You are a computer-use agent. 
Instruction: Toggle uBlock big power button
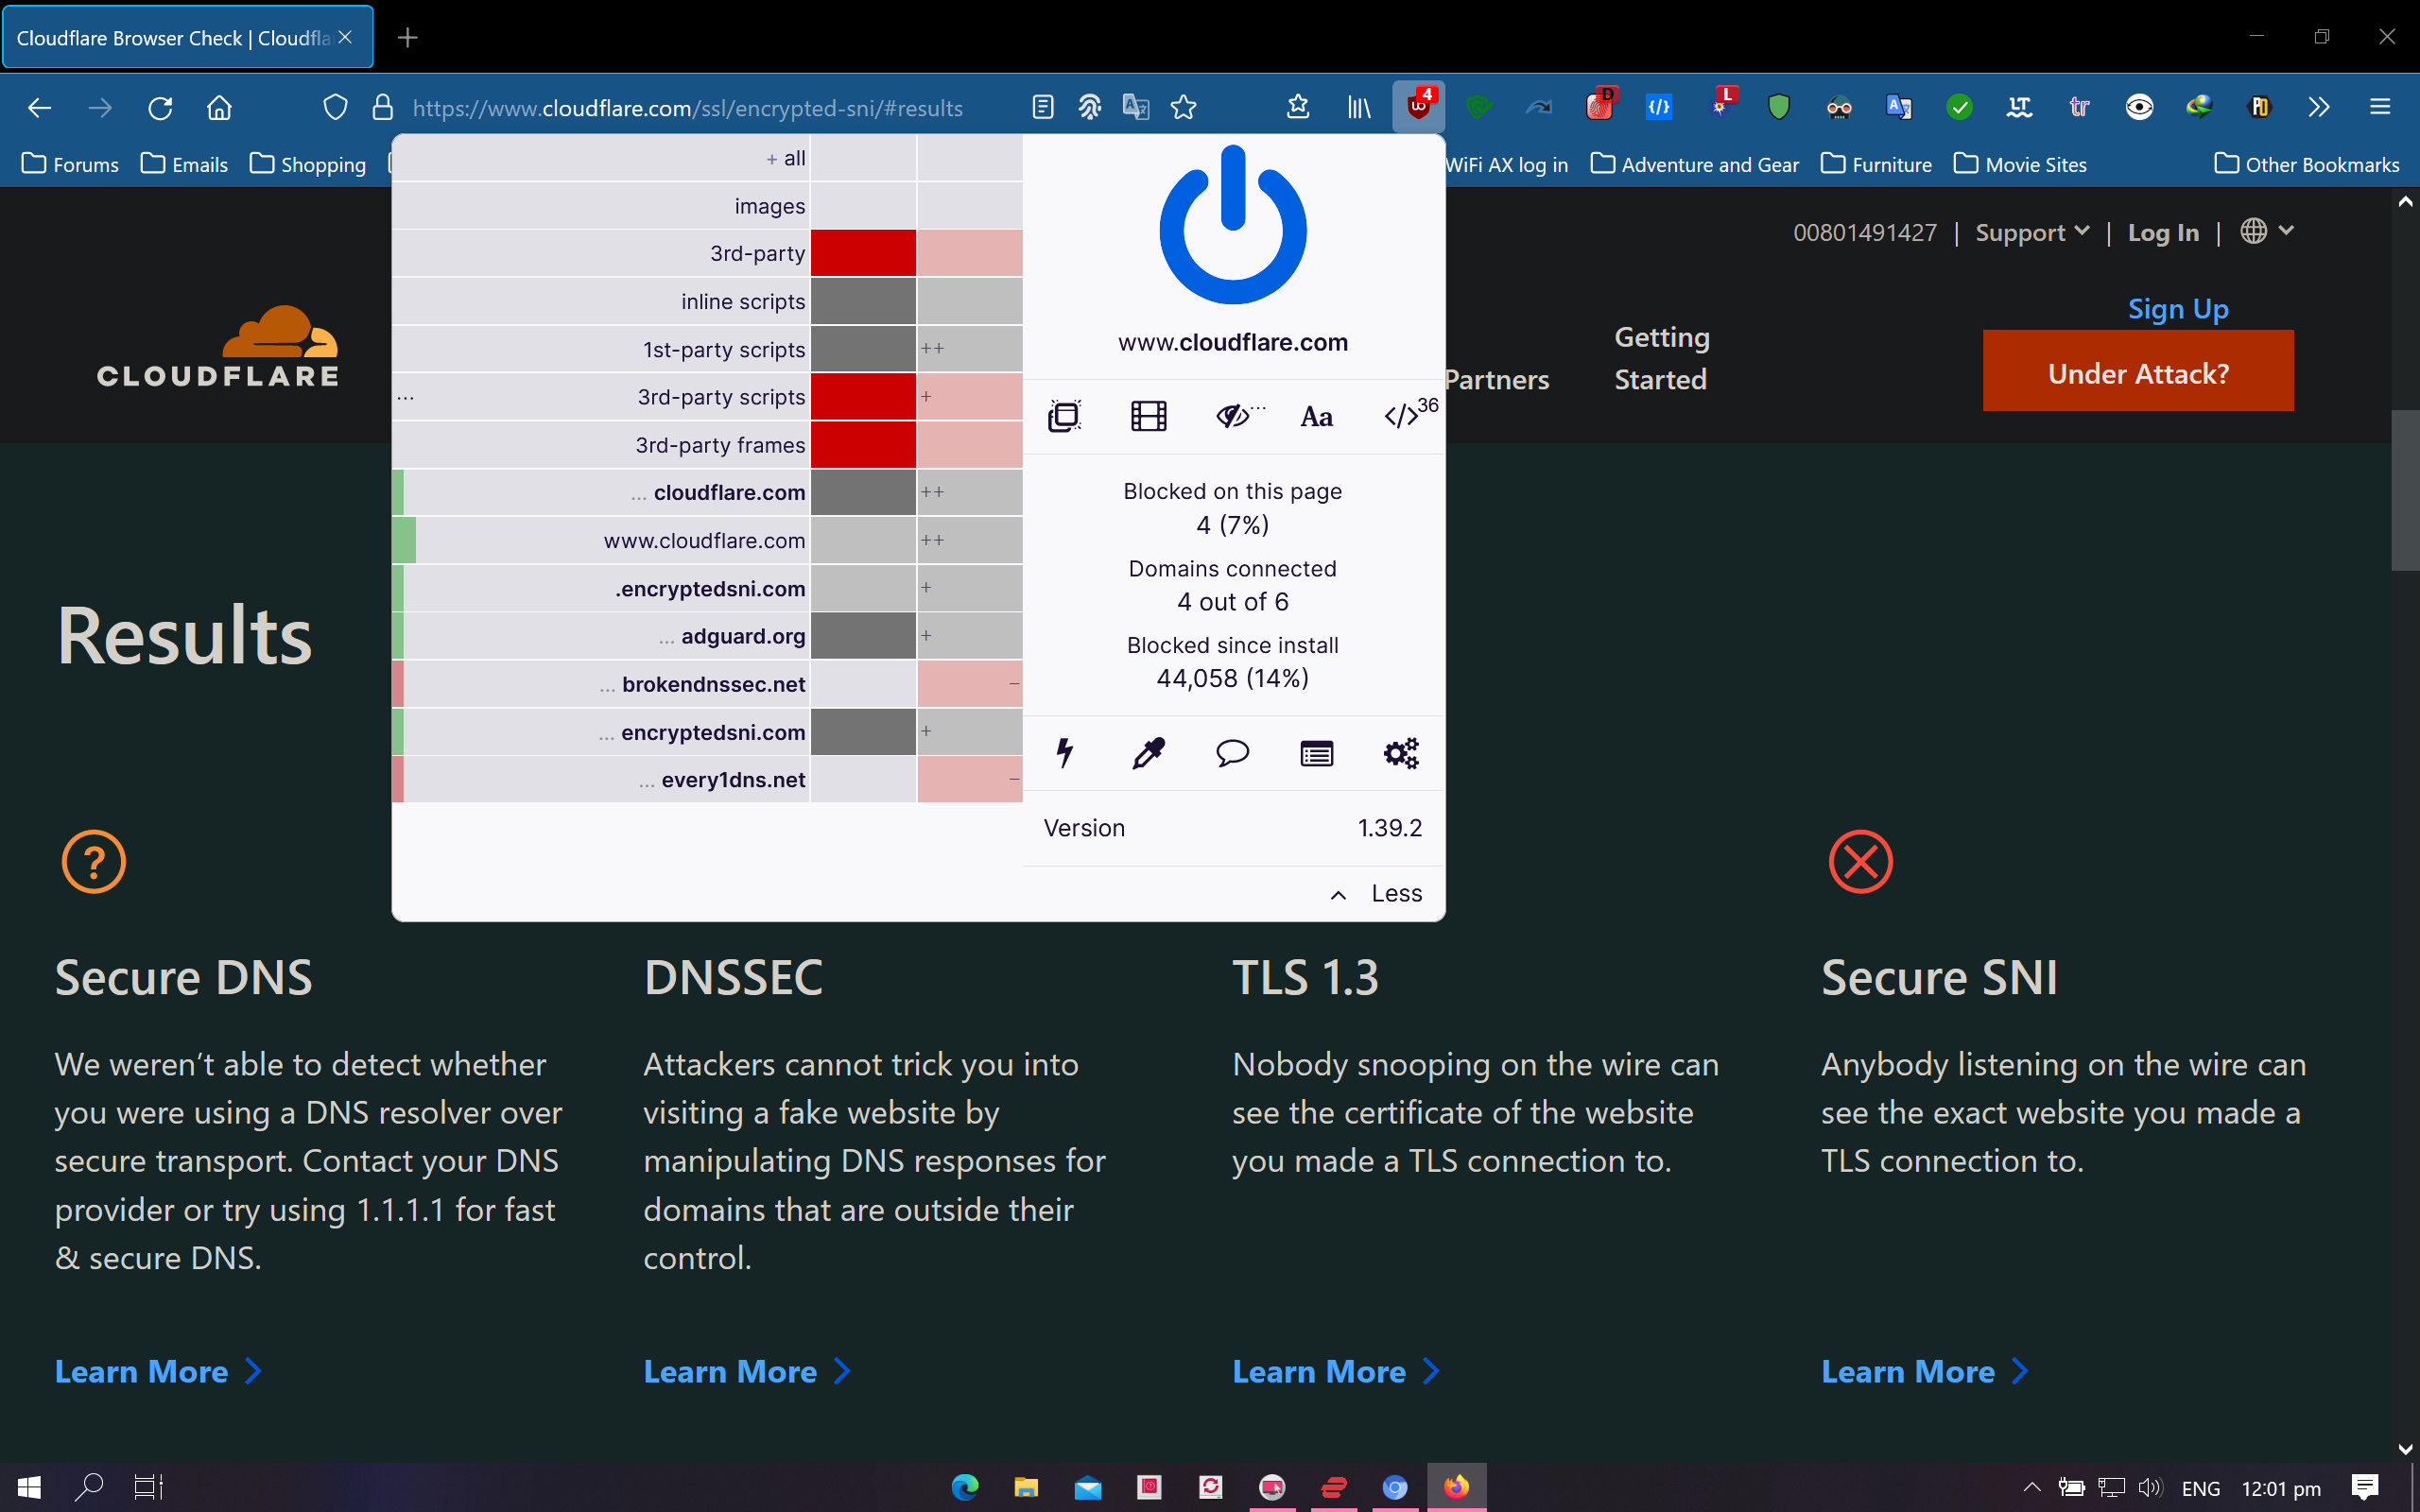click(x=1232, y=227)
